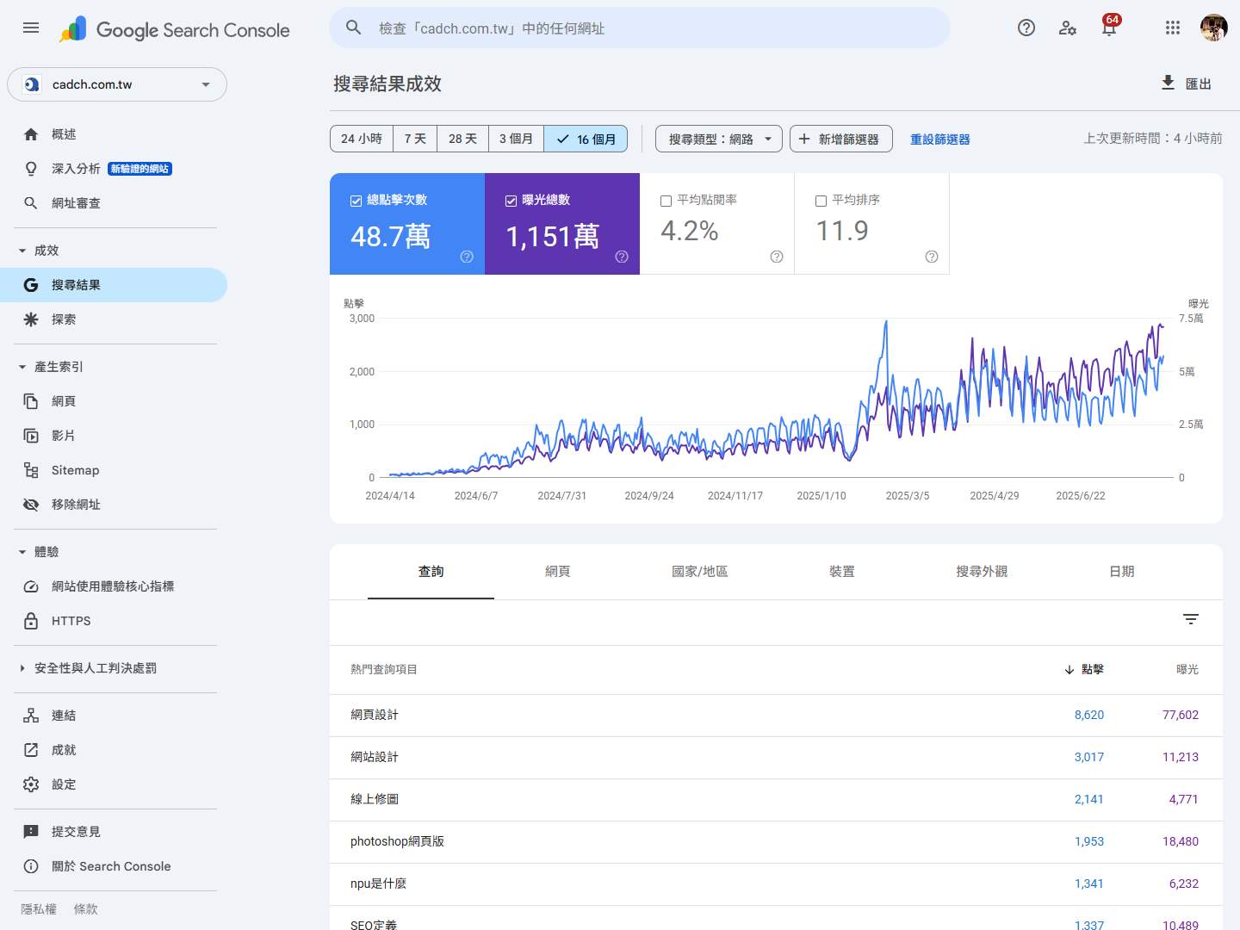This screenshot has width=1240, height=930.
Task: Open 成就 achievements icon
Action: 31,750
